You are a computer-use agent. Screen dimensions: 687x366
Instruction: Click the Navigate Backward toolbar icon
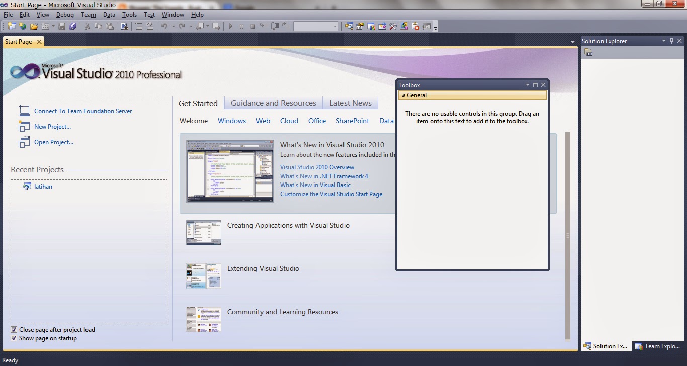200,26
